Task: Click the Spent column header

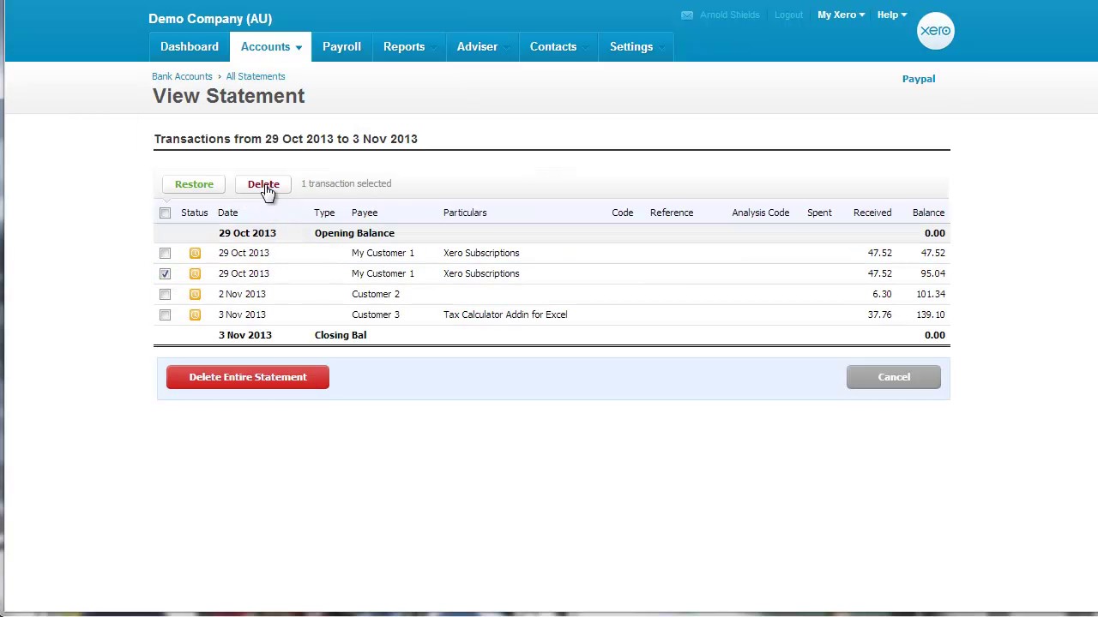Action: (x=819, y=213)
